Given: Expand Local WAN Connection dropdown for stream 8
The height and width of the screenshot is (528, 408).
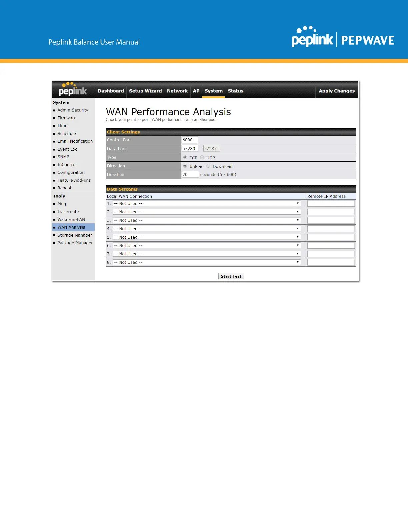Looking at the screenshot, I should pyautogui.click(x=207, y=262).
